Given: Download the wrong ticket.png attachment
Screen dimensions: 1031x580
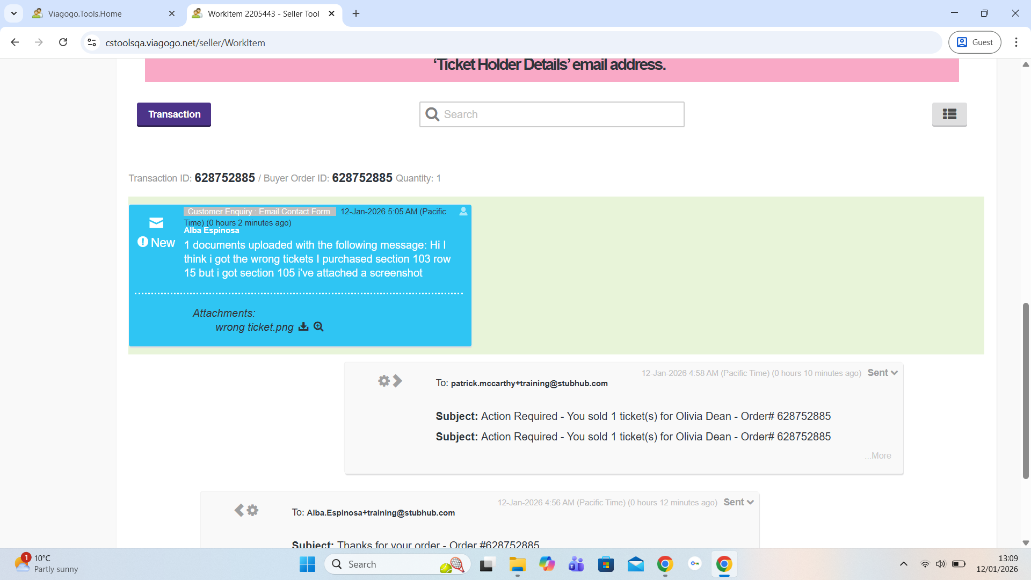Looking at the screenshot, I should tap(303, 327).
